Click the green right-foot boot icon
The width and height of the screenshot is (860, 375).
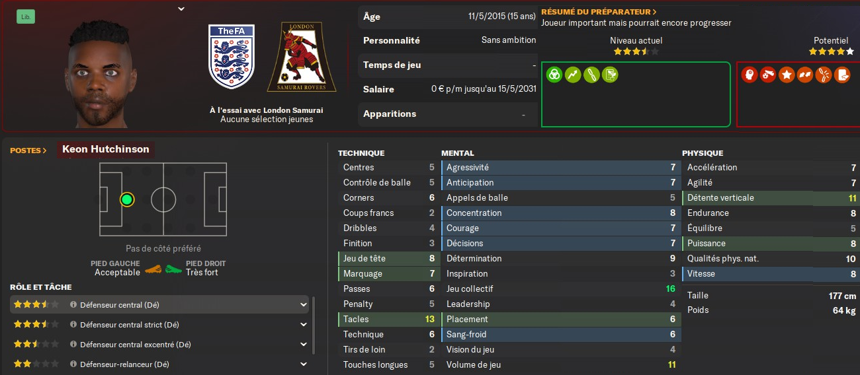click(174, 269)
